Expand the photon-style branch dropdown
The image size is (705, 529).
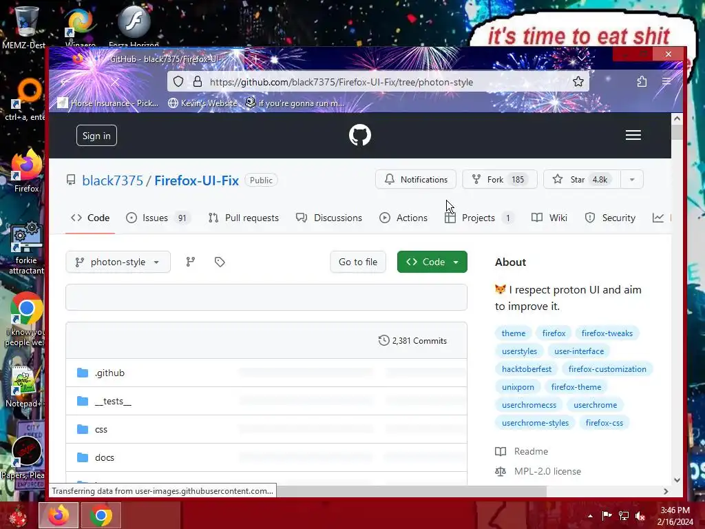tap(118, 262)
